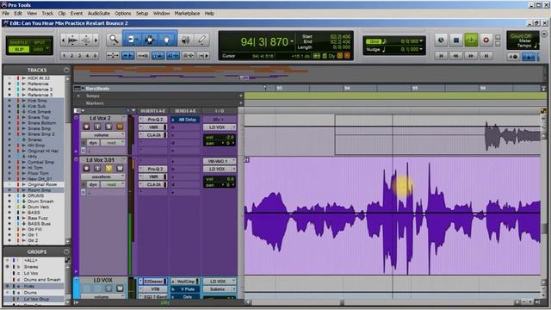Open Groups list pop-up menu button

pos(66,251)
